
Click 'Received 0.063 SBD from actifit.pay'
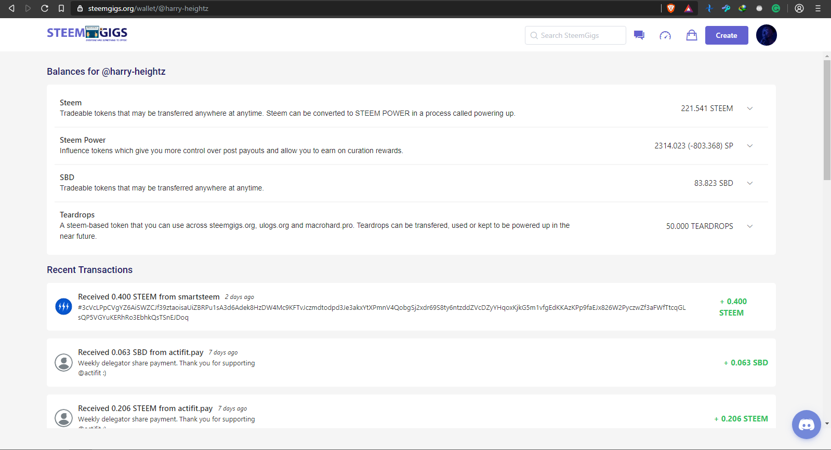(141, 352)
